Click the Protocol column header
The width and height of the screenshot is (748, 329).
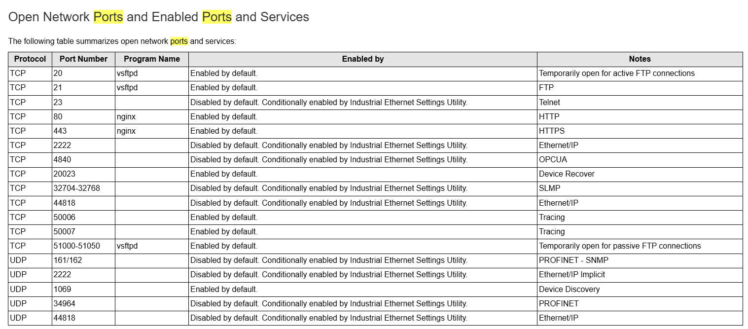30,59
